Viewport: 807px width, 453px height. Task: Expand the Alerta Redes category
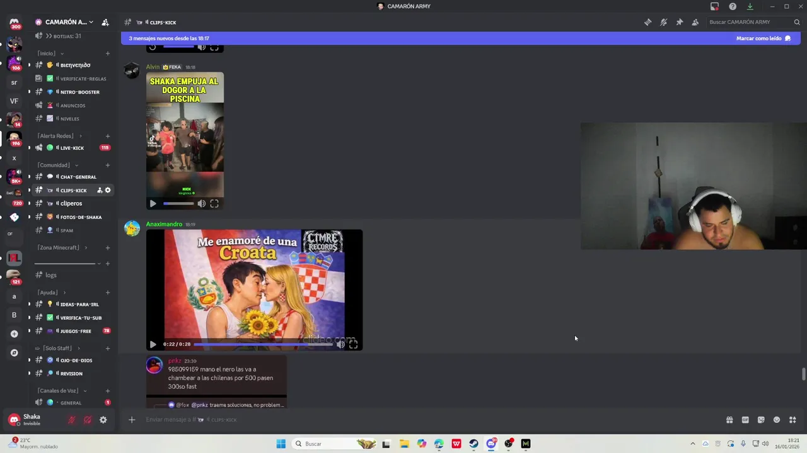coord(59,136)
